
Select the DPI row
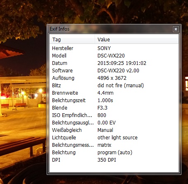[x=114, y=160]
